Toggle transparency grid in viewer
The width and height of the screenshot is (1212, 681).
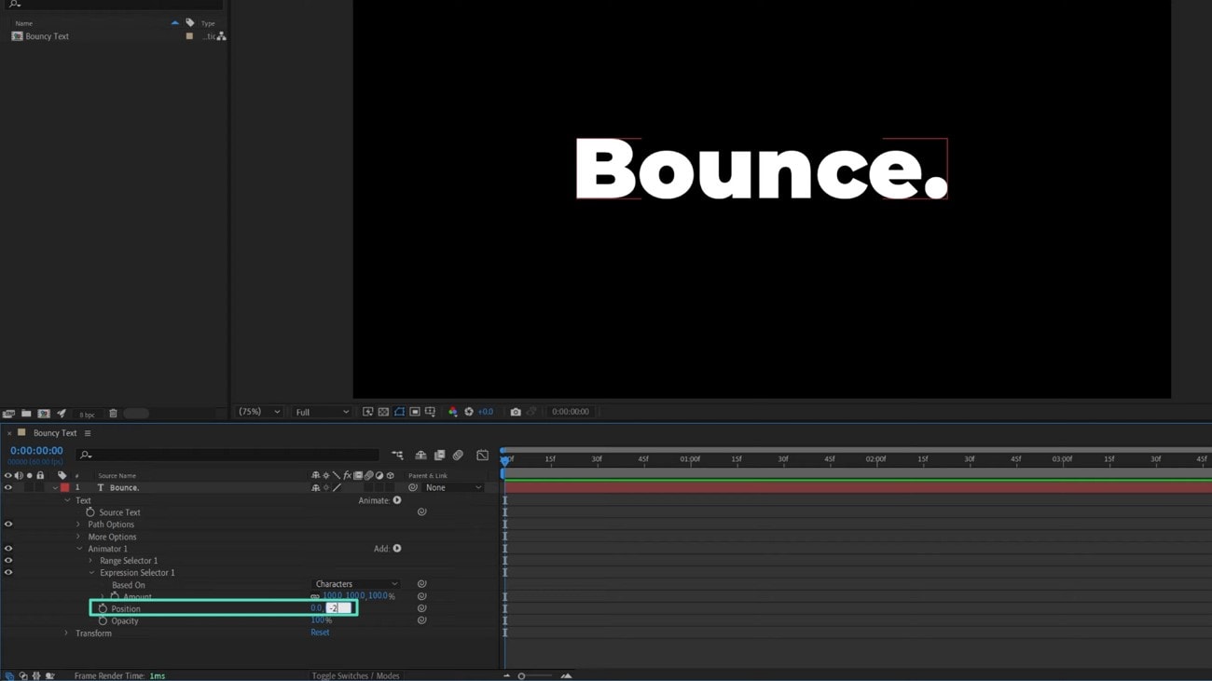tap(383, 412)
